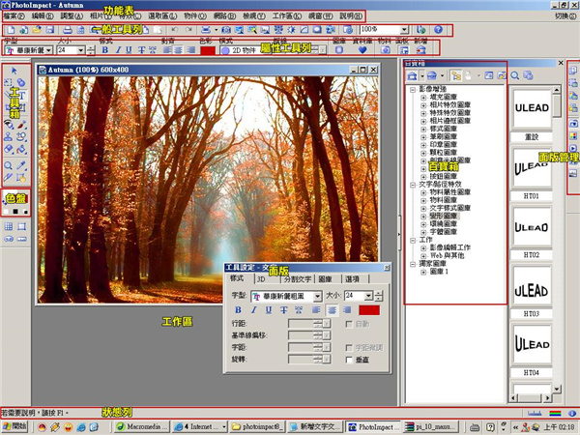Enable the 垂直 (vertical) checkbox
The height and width of the screenshot is (435, 580).
[349, 360]
